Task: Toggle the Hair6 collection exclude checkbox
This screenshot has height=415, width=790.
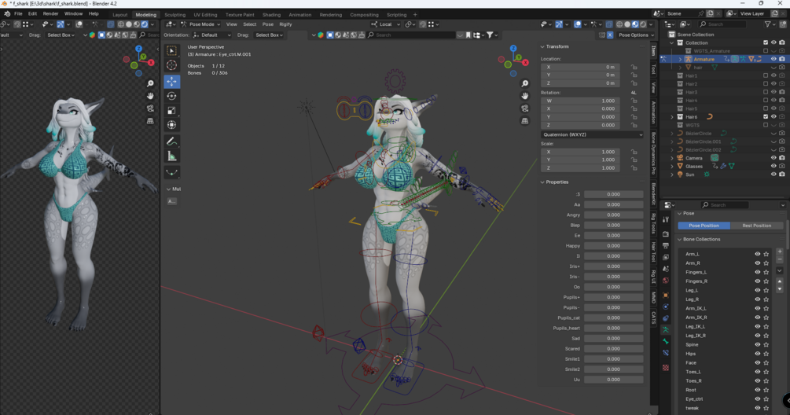Action: pyautogui.click(x=766, y=117)
